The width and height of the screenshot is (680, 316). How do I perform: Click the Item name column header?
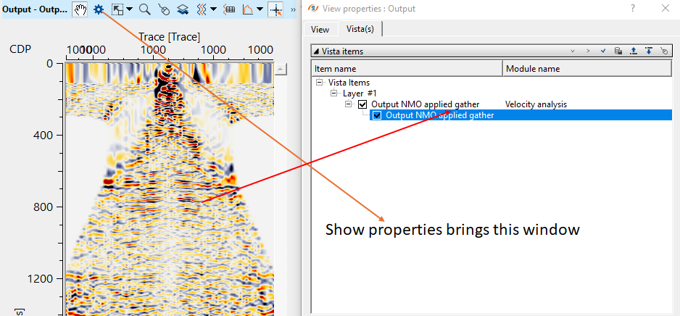[406, 68]
